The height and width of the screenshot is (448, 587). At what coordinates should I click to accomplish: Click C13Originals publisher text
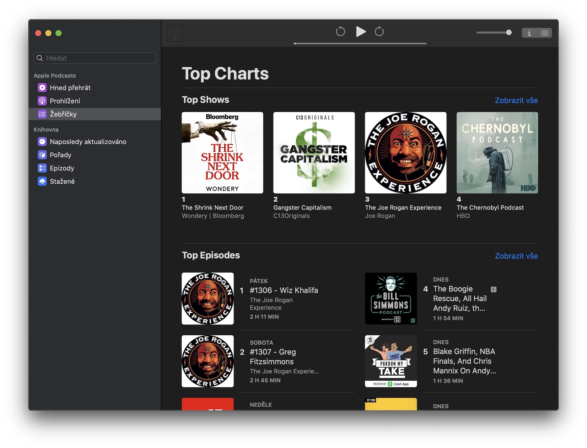(292, 216)
